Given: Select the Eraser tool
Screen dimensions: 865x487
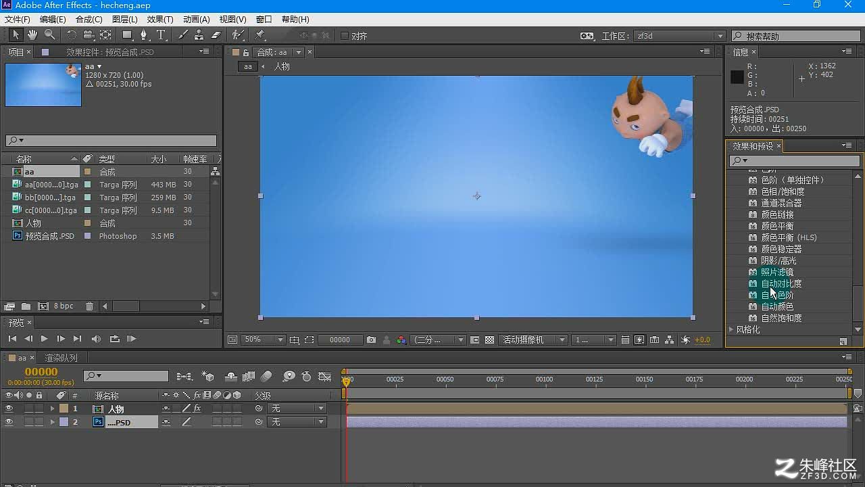Looking at the screenshot, I should coord(216,35).
